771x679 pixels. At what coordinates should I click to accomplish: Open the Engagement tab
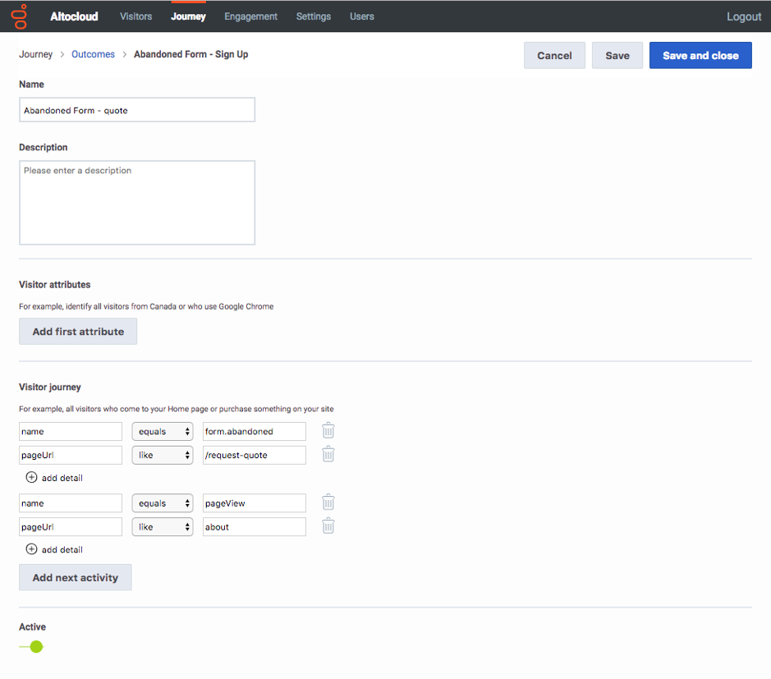pyautogui.click(x=250, y=16)
